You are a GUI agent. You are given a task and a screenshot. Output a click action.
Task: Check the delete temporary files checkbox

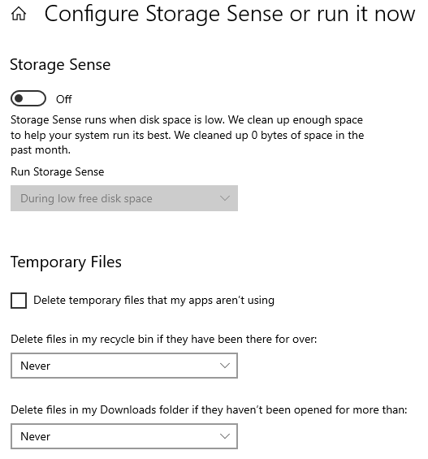click(x=19, y=301)
